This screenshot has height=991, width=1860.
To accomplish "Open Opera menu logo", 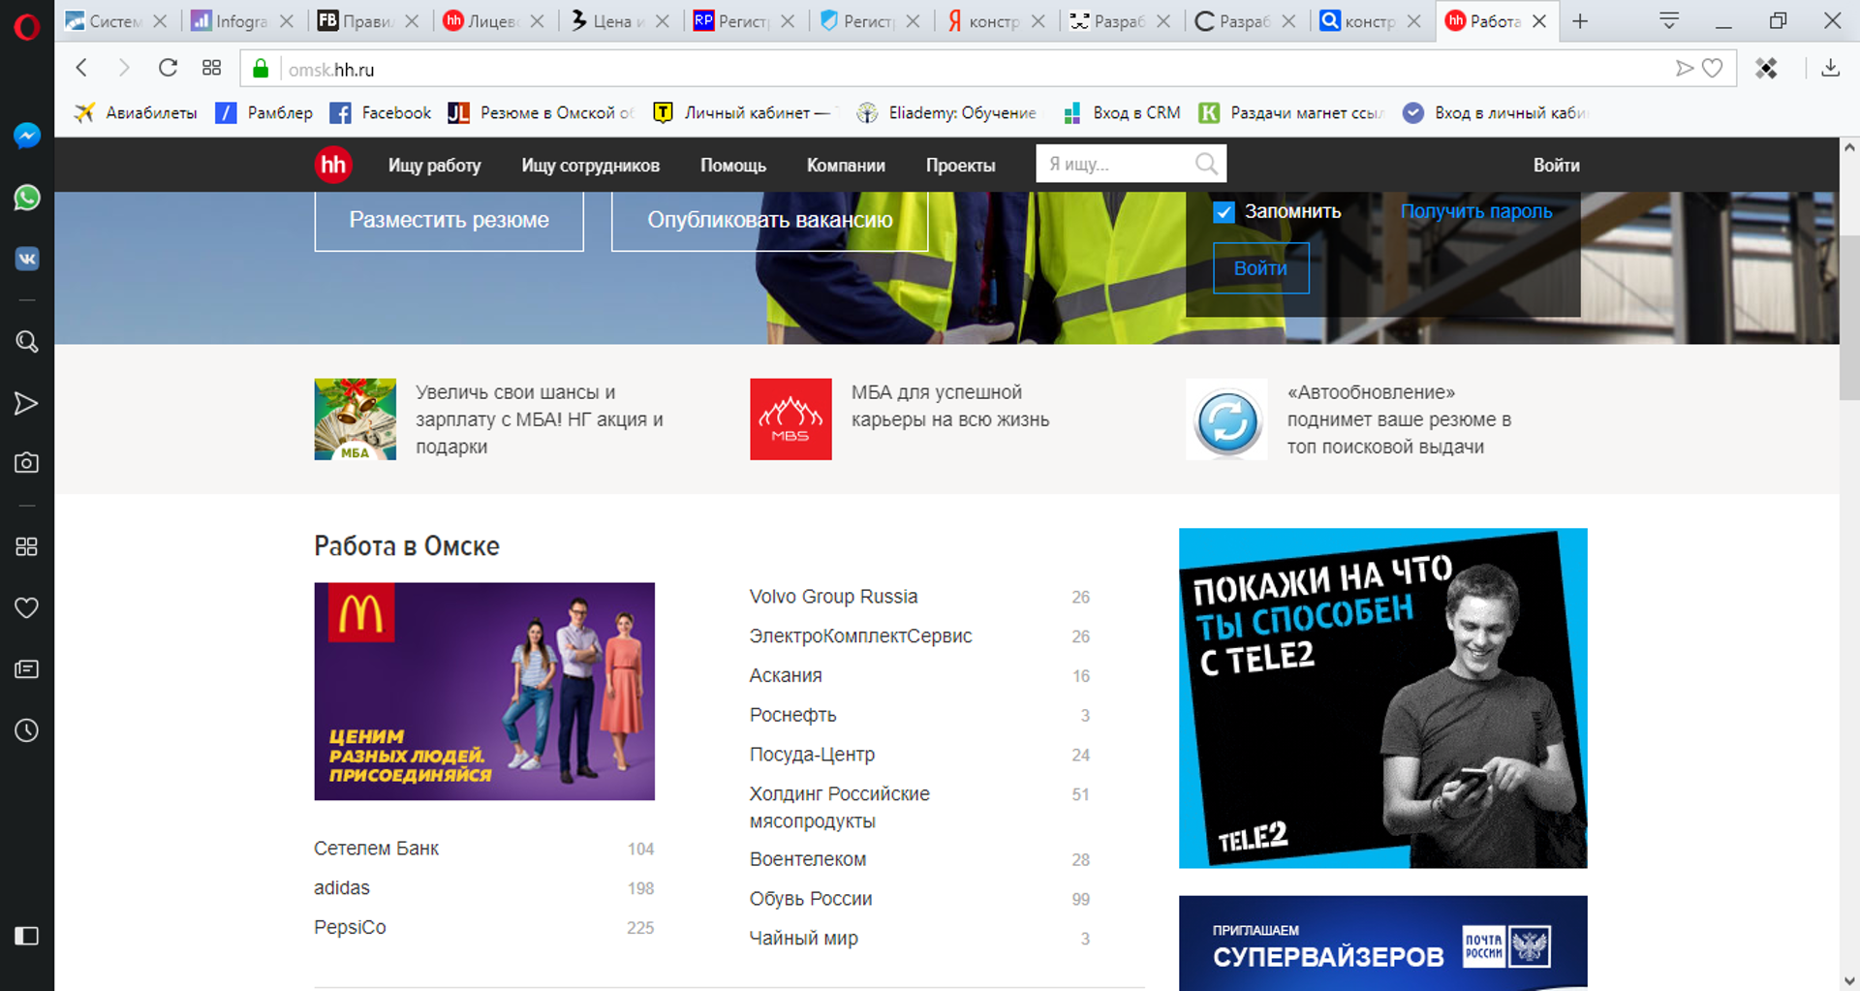I will tap(26, 26).
